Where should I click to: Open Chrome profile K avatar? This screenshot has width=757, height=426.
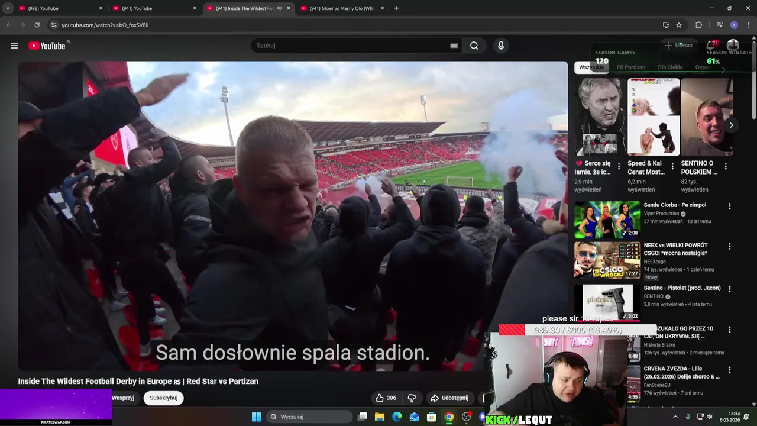(x=734, y=25)
